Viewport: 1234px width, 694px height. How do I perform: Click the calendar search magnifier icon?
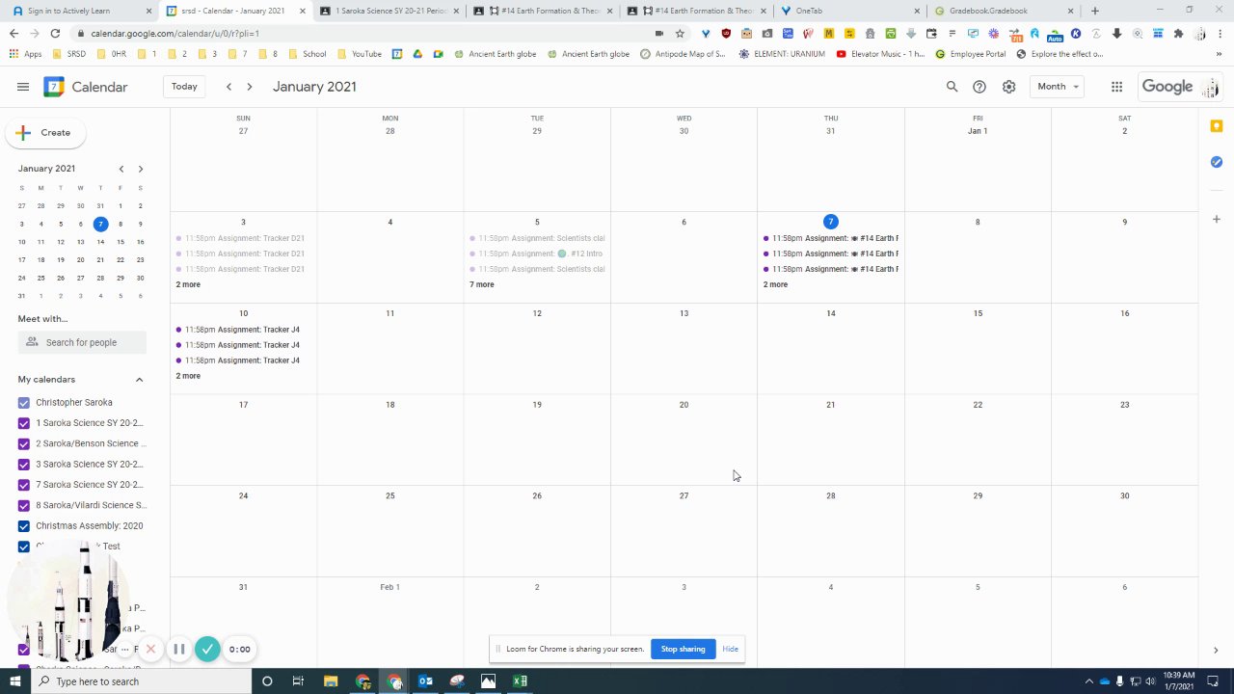coord(952,87)
